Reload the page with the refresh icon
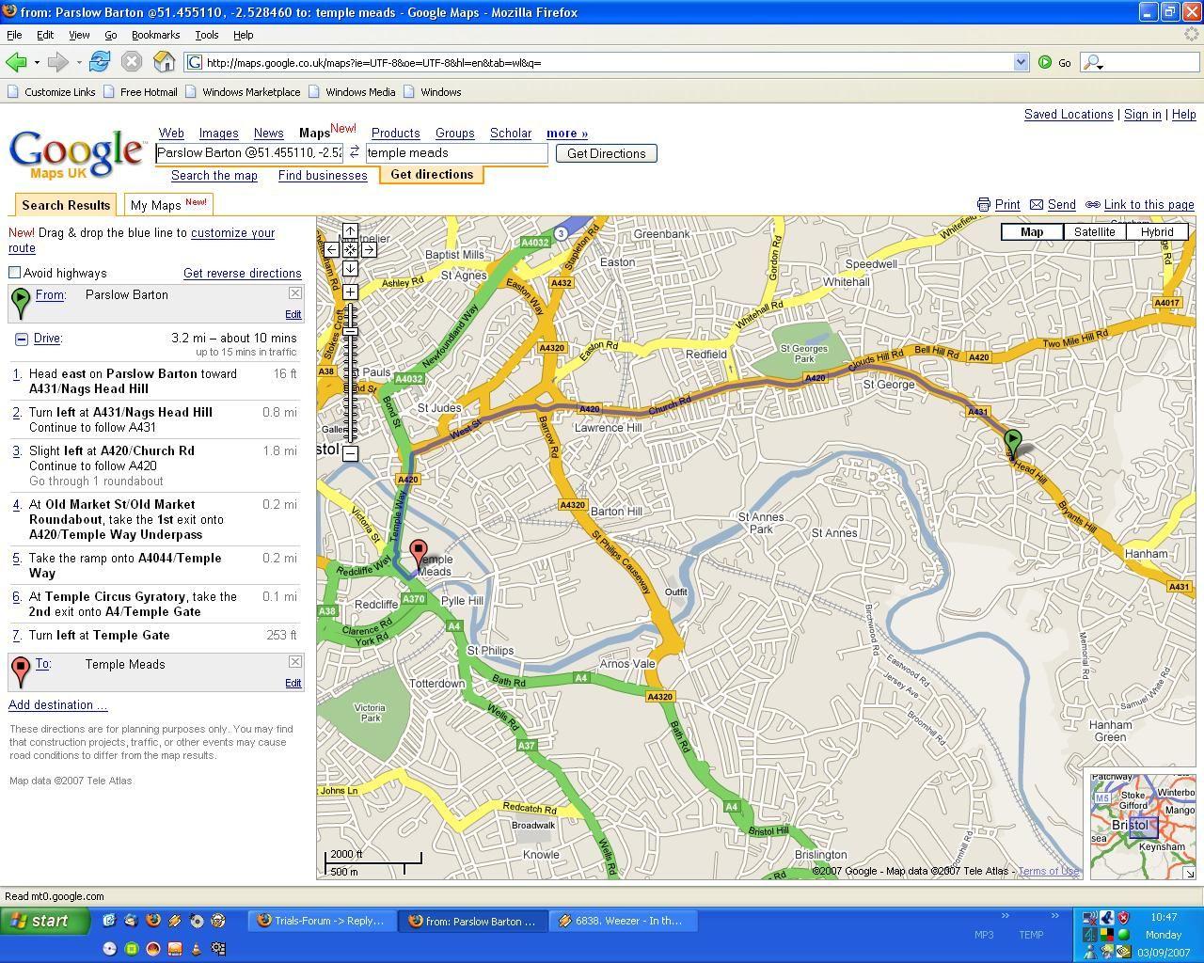This screenshot has width=1204, height=963. click(x=100, y=62)
